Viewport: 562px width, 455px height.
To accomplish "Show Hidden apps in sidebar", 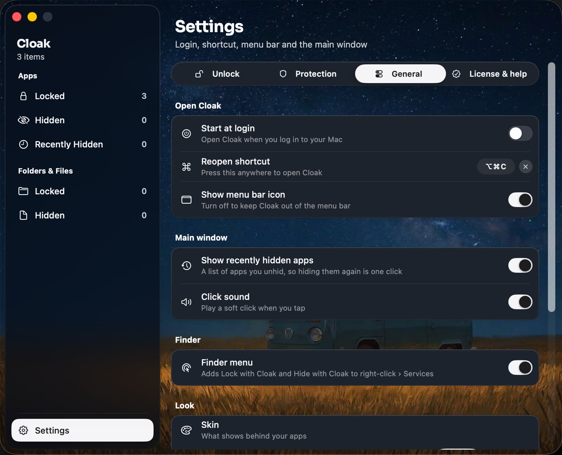I will 82,120.
